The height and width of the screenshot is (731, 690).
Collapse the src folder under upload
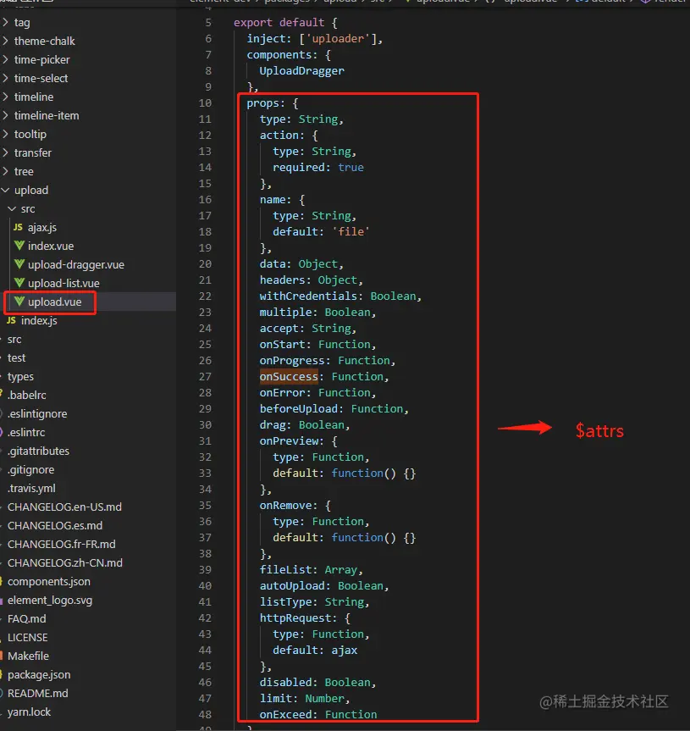tap(12, 208)
